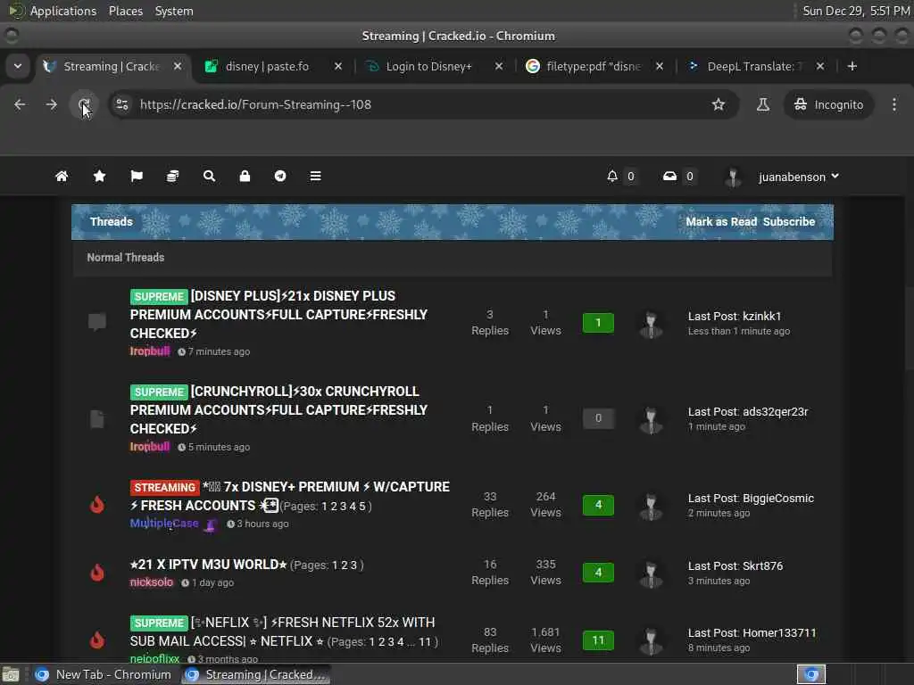The image size is (914, 685).
Task: Click Mark as Read link
Action: 721,222
